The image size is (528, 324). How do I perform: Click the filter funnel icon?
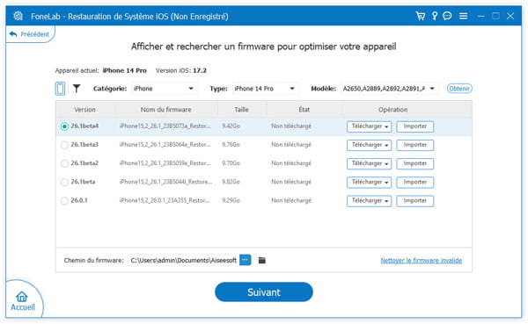click(x=77, y=89)
